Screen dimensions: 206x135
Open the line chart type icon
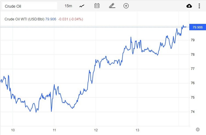point(82,6)
